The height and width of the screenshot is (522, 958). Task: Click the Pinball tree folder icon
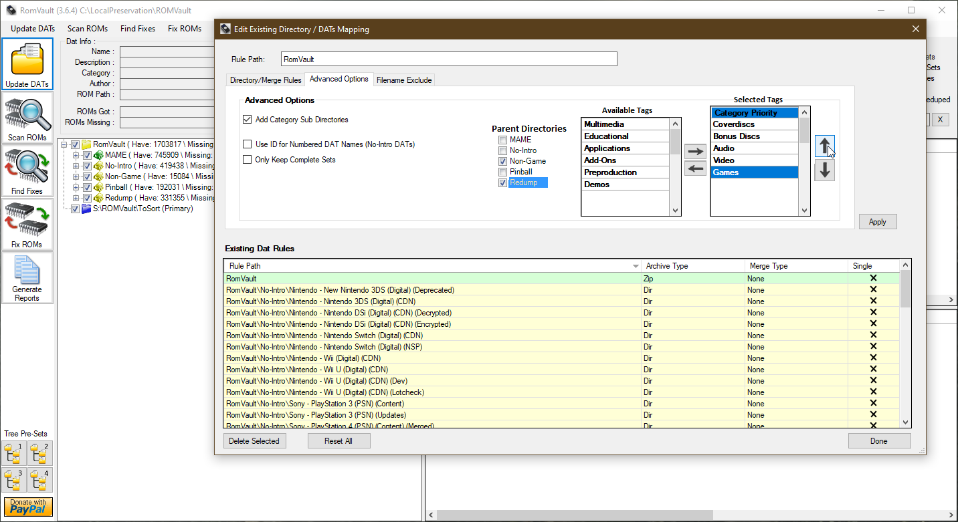click(98, 187)
